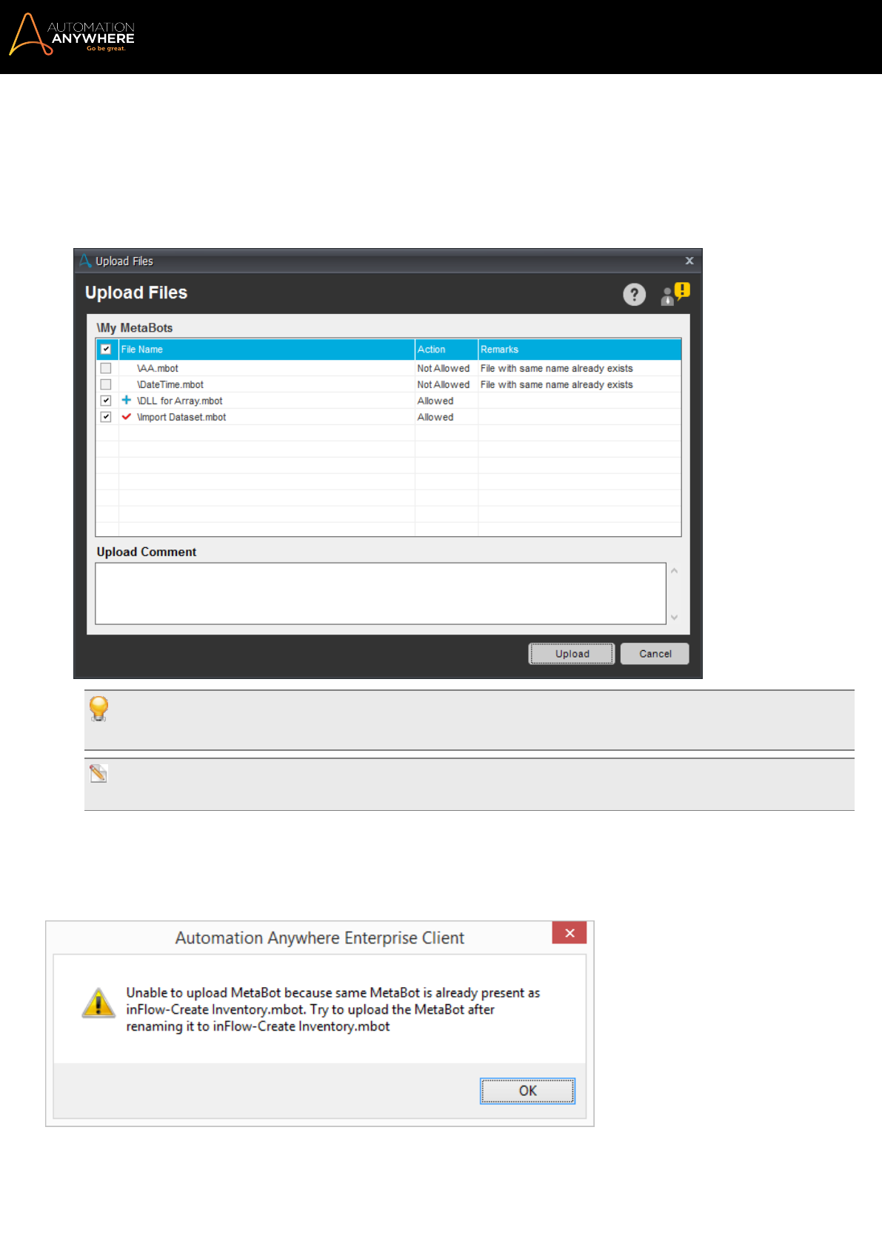Click the warning triangle icon in error dialog
The image size is (882, 1247).
click(x=98, y=1003)
